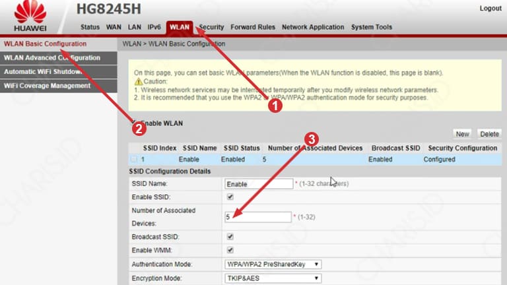Click the 'Configured' cell in SSID row
Viewport: 507px width, 285px height.
click(x=440, y=159)
